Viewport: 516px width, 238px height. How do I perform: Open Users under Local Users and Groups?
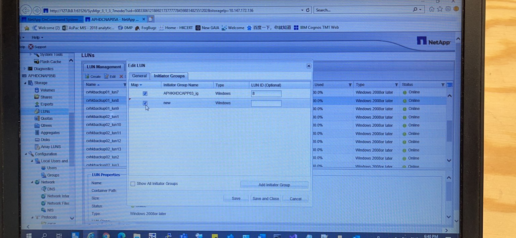pos(52,168)
